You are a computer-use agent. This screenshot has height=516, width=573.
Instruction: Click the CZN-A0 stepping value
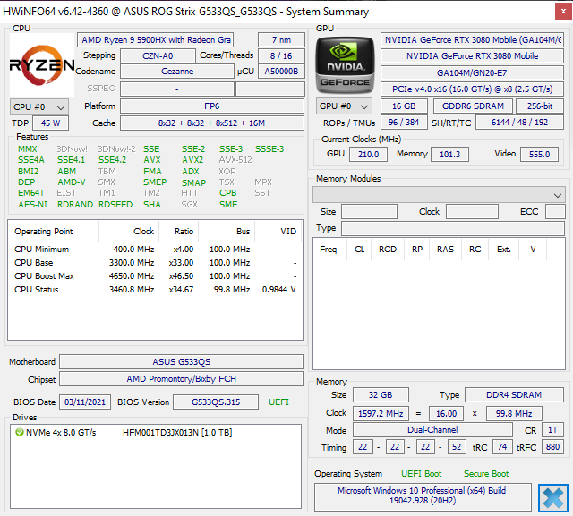click(158, 55)
